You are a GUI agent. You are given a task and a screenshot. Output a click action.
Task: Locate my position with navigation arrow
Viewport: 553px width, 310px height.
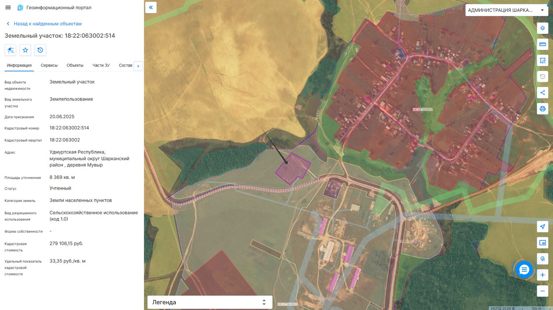click(x=542, y=226)
